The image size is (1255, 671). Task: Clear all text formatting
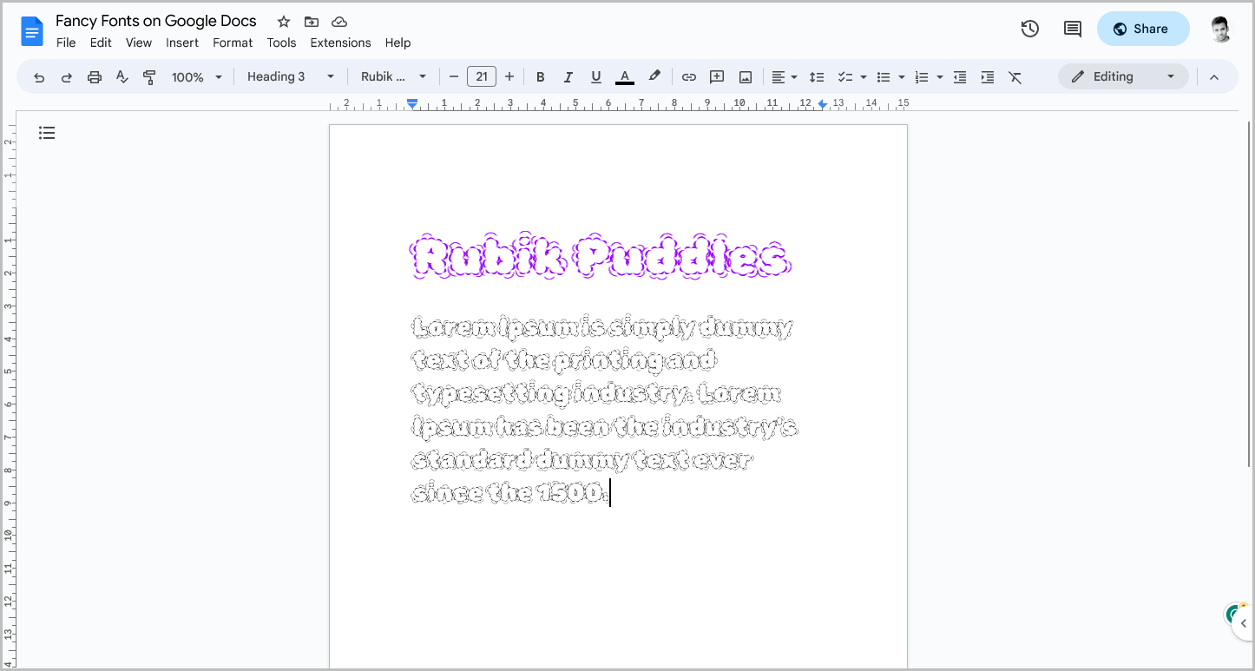coord(1015,76)
